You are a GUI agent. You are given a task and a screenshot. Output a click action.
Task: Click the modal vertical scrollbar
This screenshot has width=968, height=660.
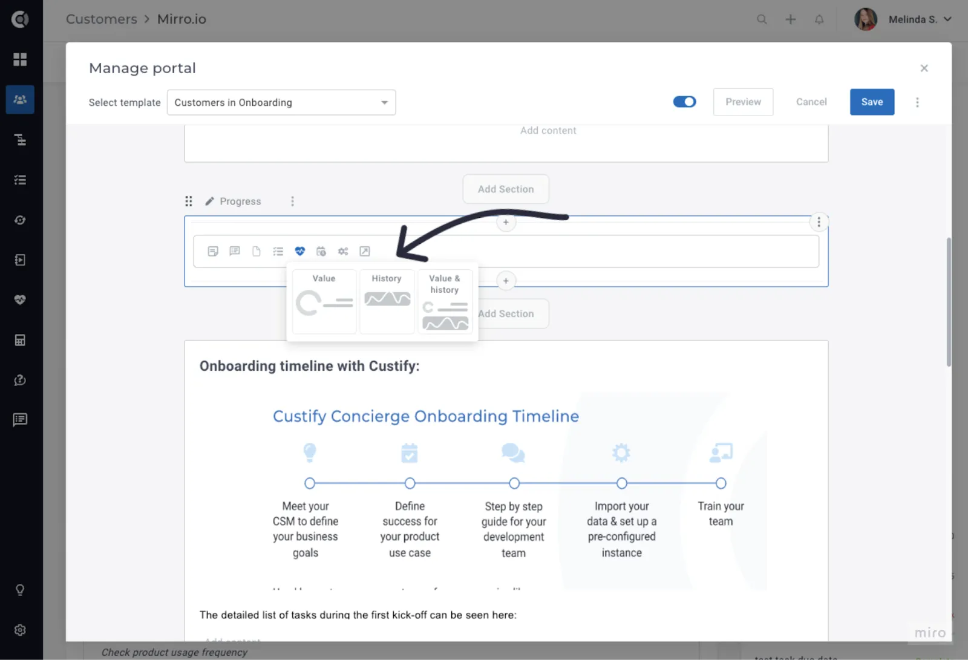pos(949,301)
